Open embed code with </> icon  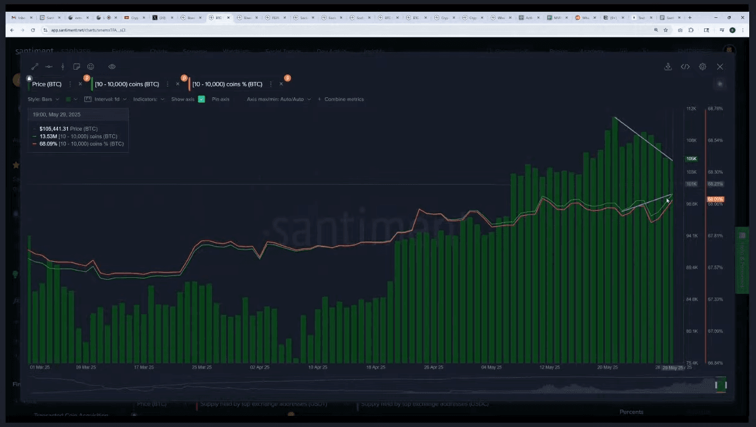click(685, 67)
